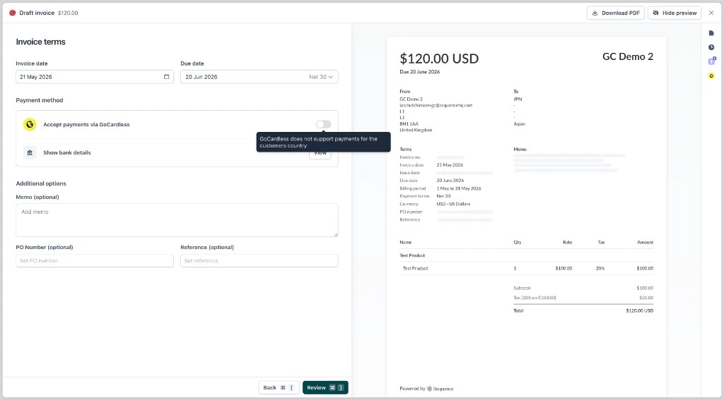Click the calendar icon in Invoice date field

pyautogui.click(x=167, y=76)
